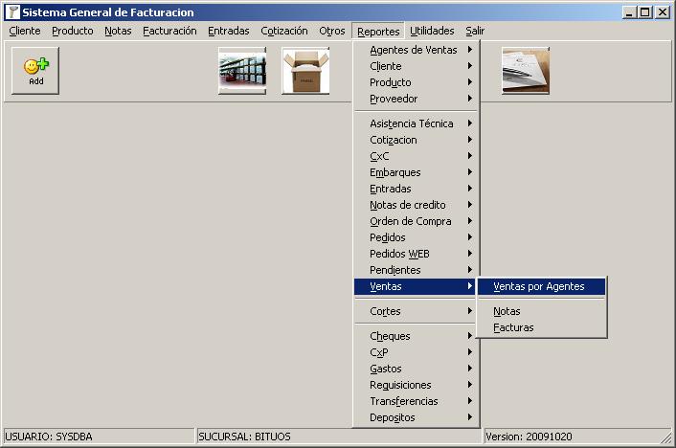This screenshot has width=676, height=448.
Task: Click the Salir menu item
Action: coord(475,31)
